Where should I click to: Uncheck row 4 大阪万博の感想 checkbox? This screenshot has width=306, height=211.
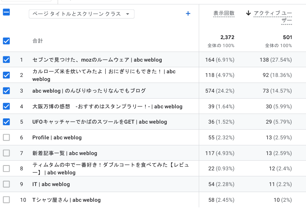pyautogui.click(x=6, y=106)
